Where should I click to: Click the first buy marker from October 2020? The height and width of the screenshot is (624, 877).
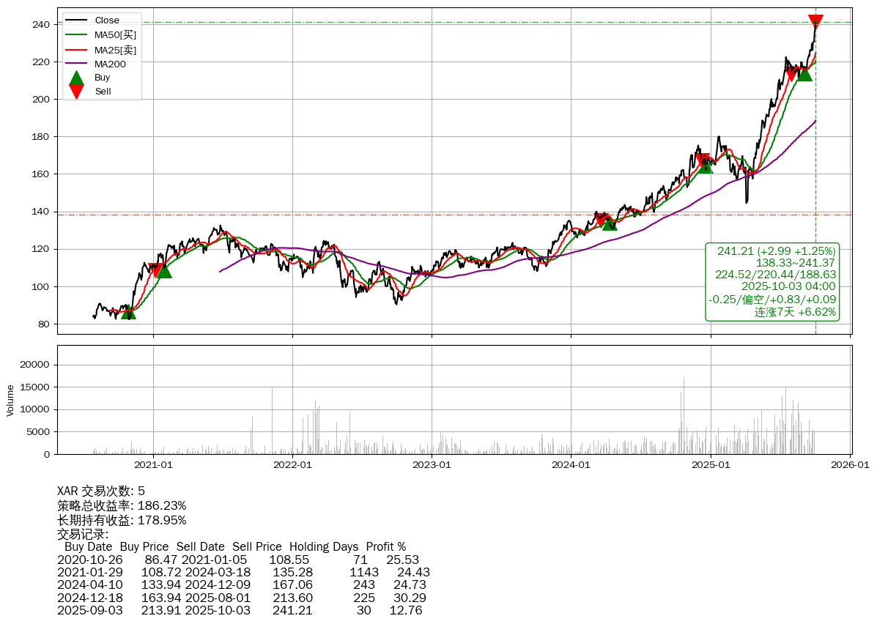coord(128,312)
